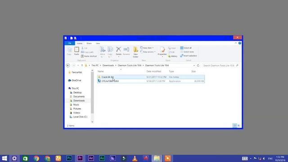Click This PC in the address bar
Viewport: 288px width, 162px height.
click(x=95, y=65)
